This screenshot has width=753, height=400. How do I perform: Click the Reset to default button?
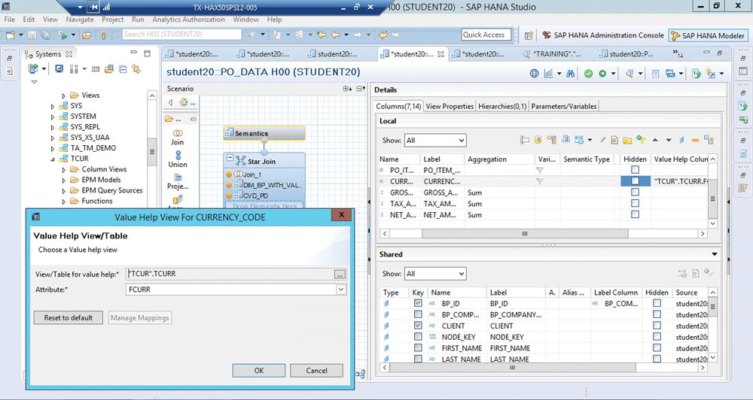[x=69, y=317]
